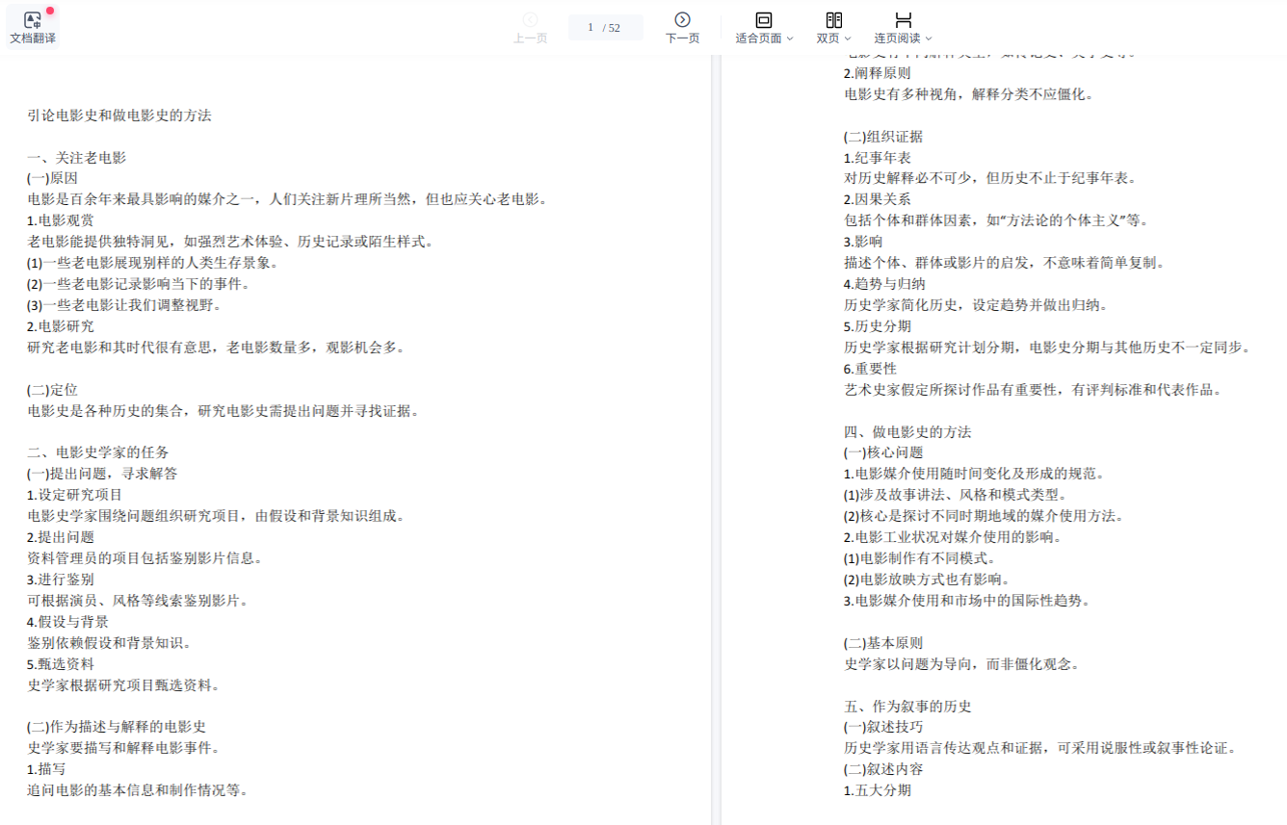1287x825 pixels.
Task: Click the next page arrow icon
Action: pos(682,19)
